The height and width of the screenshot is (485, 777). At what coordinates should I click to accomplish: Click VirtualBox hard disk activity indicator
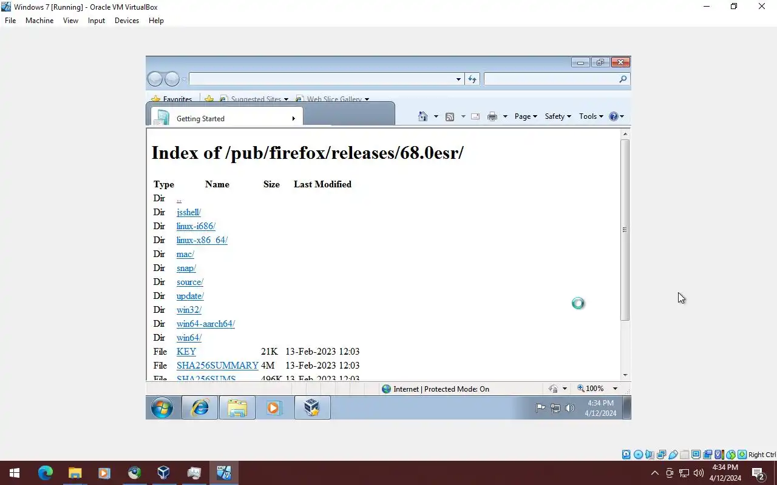click(626, 455)
